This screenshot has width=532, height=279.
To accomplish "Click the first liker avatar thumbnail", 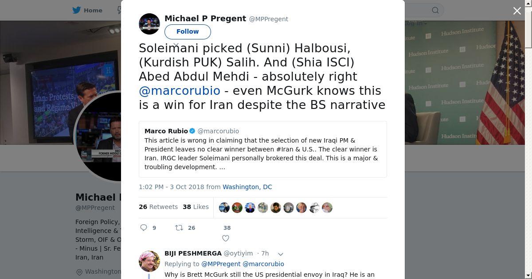I will click(x=224, y=208).
